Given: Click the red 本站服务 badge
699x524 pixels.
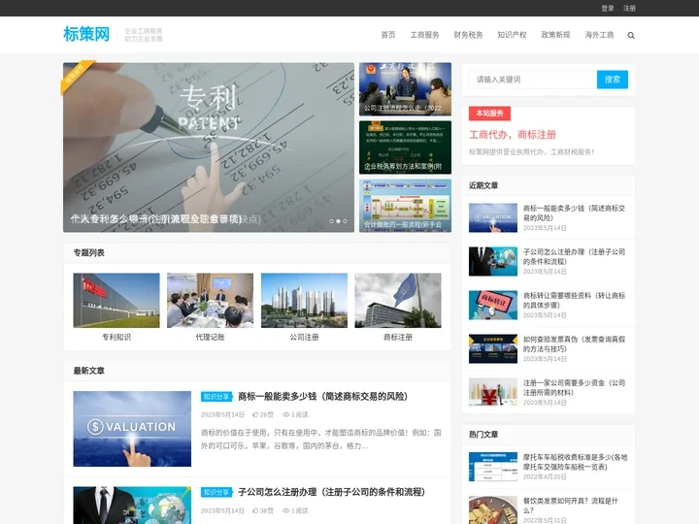Looking at the screenshot, I should 489,114.
